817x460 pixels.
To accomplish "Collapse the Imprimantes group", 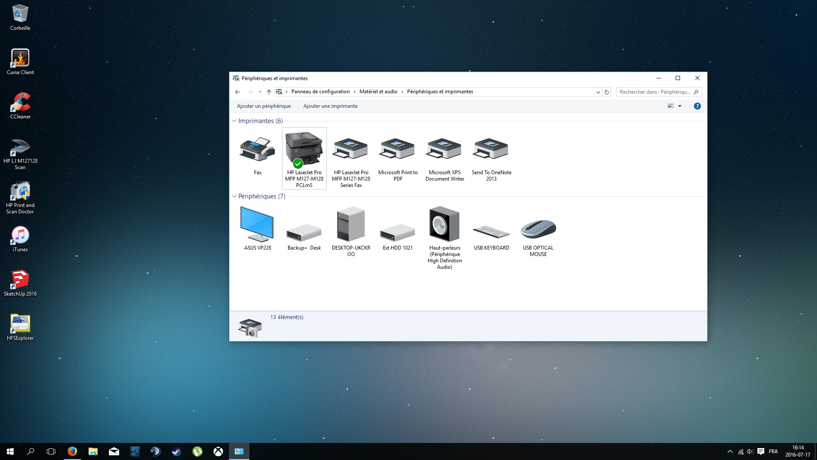I will point(234,121).
